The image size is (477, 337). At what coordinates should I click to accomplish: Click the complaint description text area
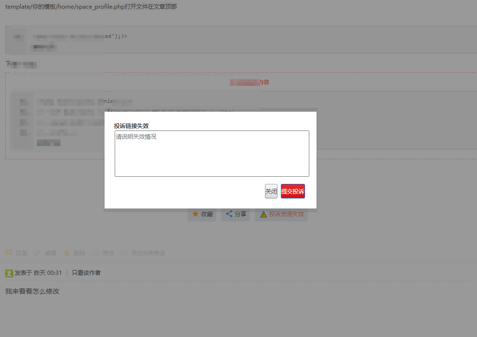212,154
